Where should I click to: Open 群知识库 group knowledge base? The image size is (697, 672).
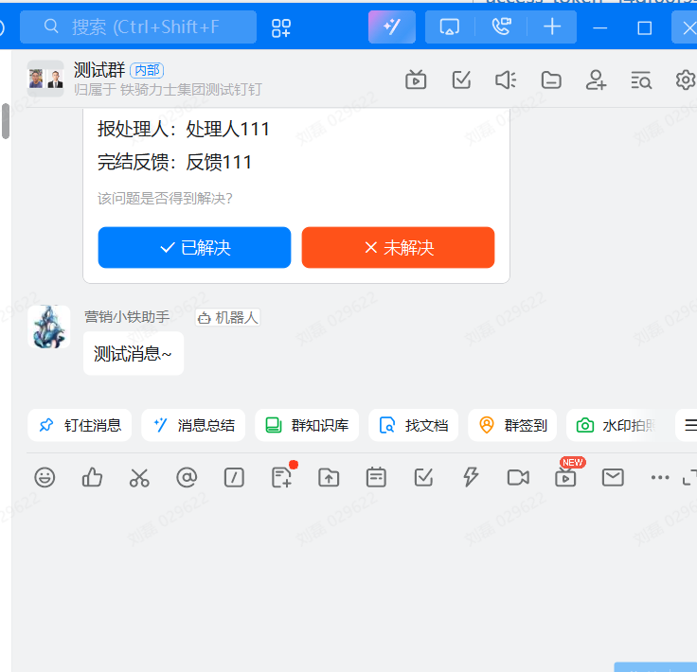pos(307,426)
